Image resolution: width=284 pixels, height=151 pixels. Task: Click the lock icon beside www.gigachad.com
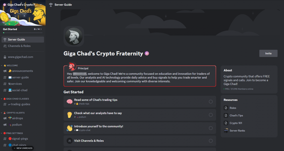point(5,57)
